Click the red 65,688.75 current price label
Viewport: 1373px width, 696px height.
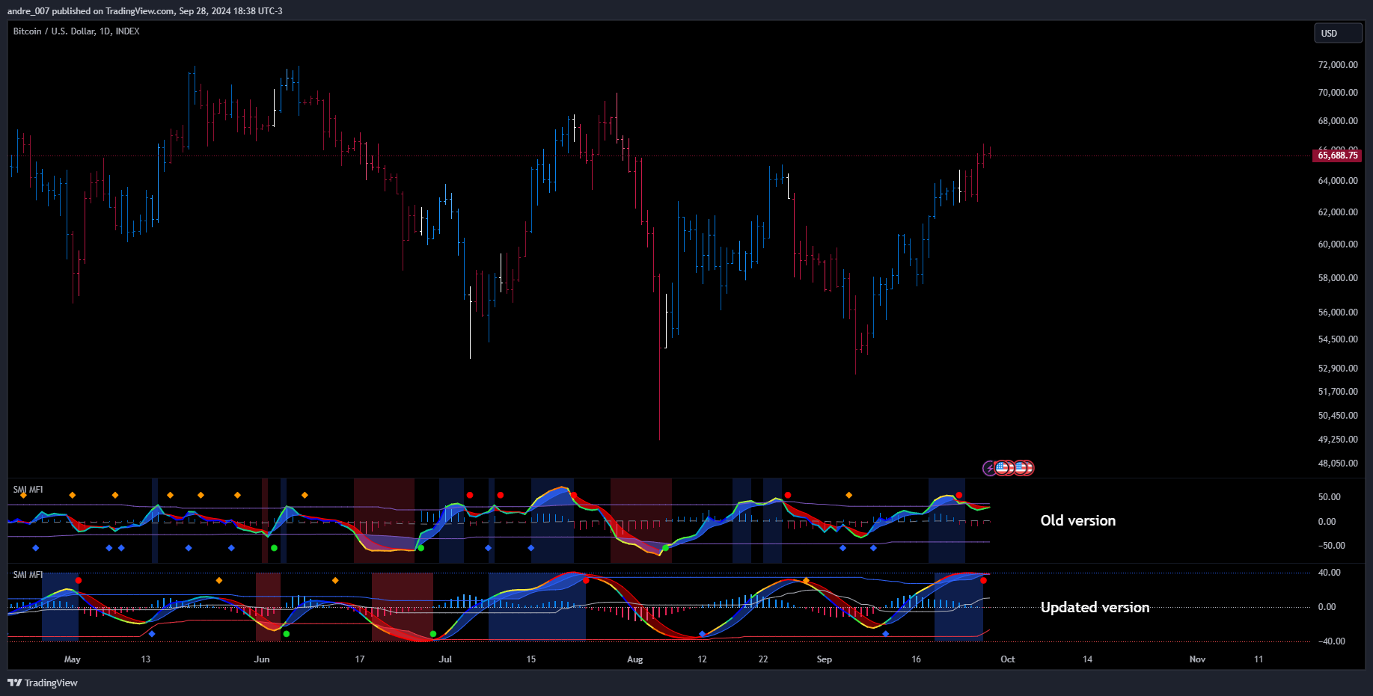(x=1338, y=155)
